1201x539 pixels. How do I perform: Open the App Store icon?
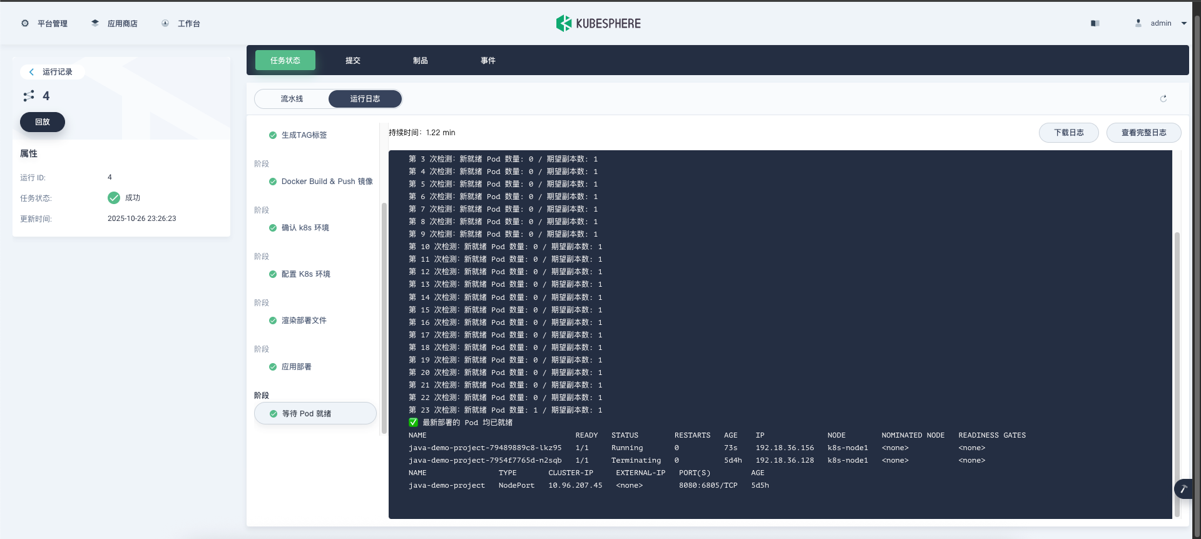95,23
